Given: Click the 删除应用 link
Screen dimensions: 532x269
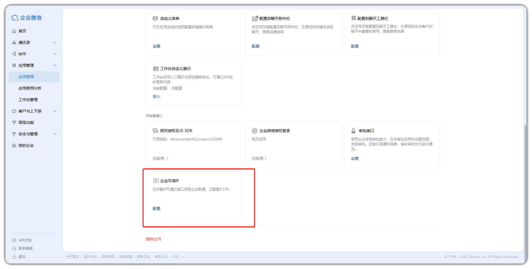Looking at the screenshot, I should (x=153, y=239).
